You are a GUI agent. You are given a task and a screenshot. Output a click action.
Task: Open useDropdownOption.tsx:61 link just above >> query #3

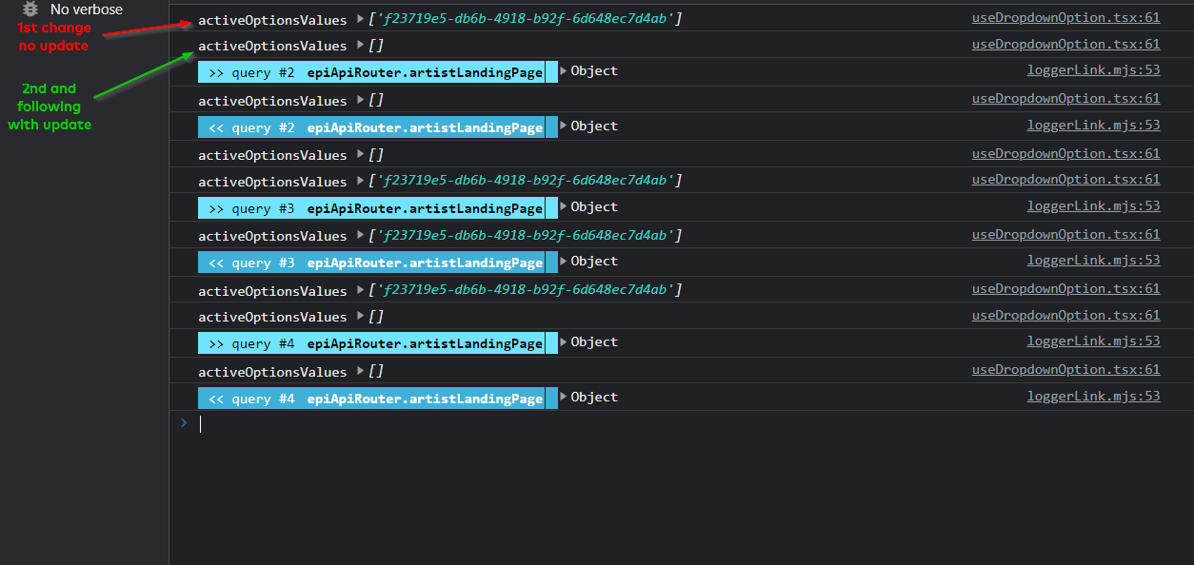(1065, 179)
